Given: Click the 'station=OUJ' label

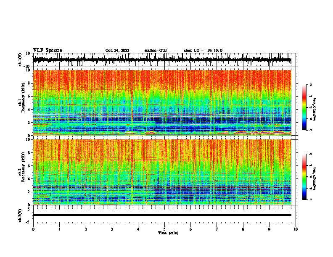Looking at the screenshot, I should tap(156, 50).
